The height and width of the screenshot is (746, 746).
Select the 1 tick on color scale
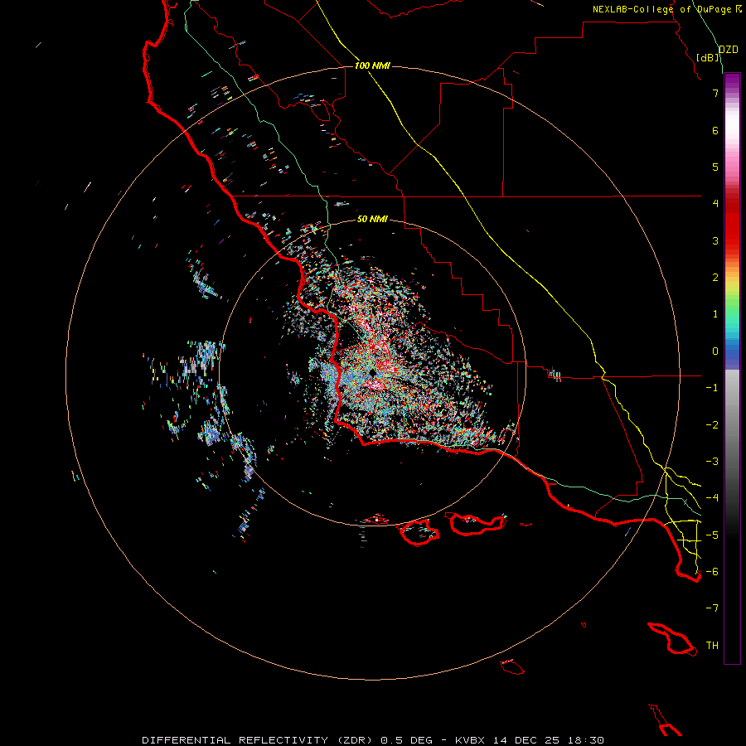click(x=715, y=314)
